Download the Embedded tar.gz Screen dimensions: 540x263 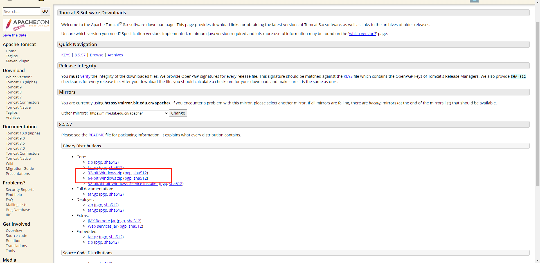[93, 237]
